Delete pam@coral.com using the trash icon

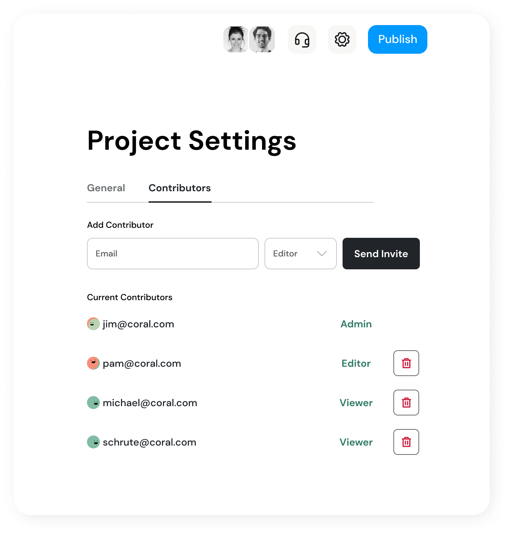(406, 363)
